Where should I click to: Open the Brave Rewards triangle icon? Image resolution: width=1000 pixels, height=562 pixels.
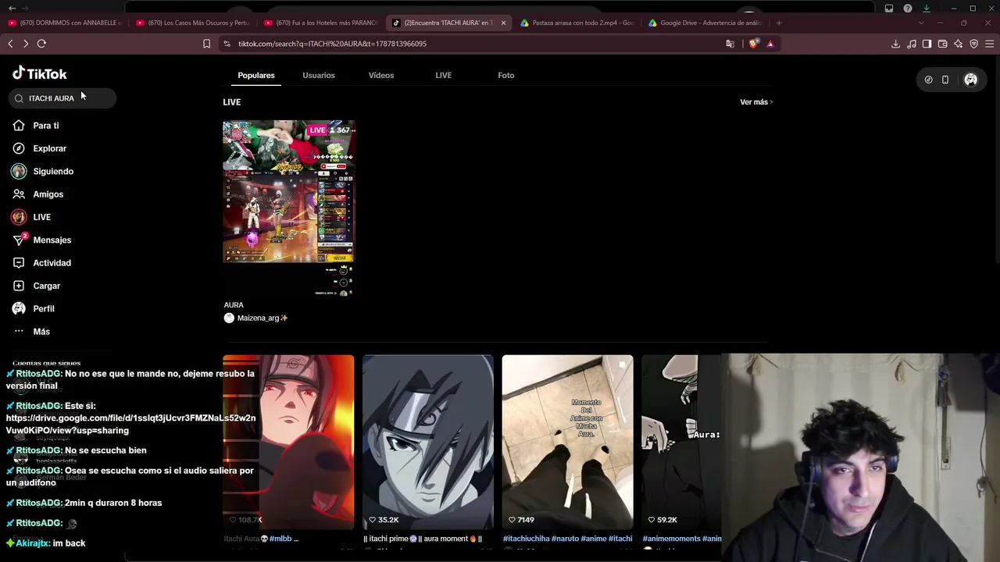[770, 44]
